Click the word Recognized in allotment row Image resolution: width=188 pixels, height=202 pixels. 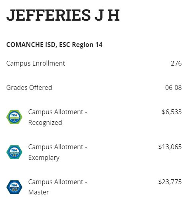pyautogui.click(x=45, y=122)
